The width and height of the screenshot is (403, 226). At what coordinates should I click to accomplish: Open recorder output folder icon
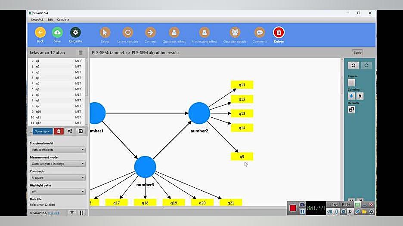[x=364, y=212]
